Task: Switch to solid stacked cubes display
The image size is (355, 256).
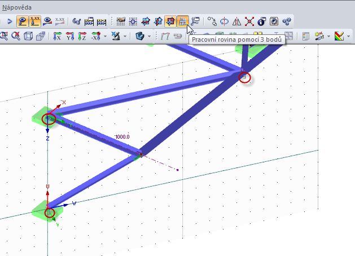Action: [41, 36]
